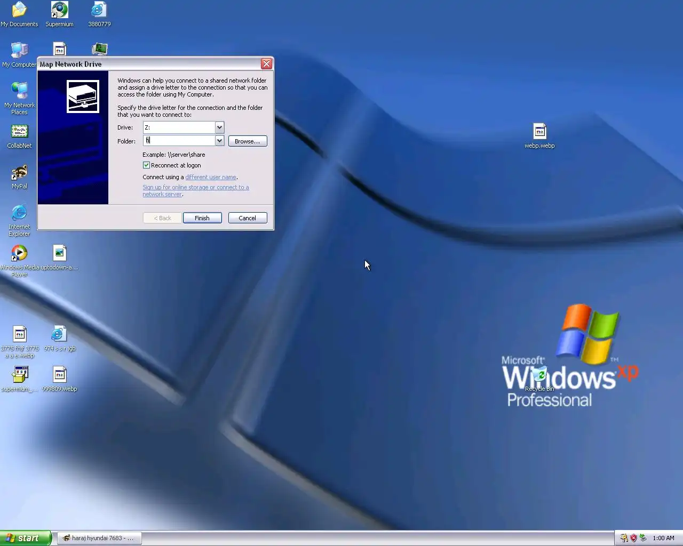Click the Example: \\server\share text

coord(173,155)
